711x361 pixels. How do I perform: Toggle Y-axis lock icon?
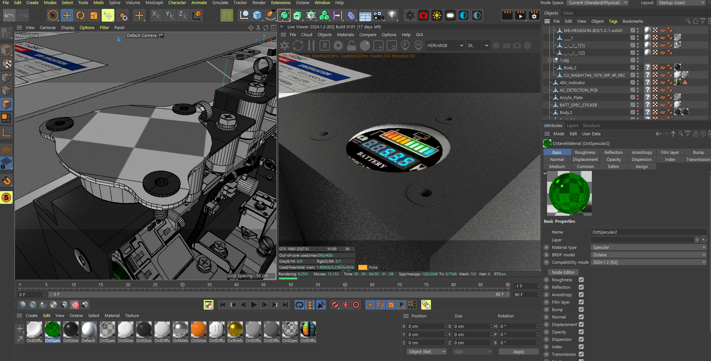(x=169, y=15)
